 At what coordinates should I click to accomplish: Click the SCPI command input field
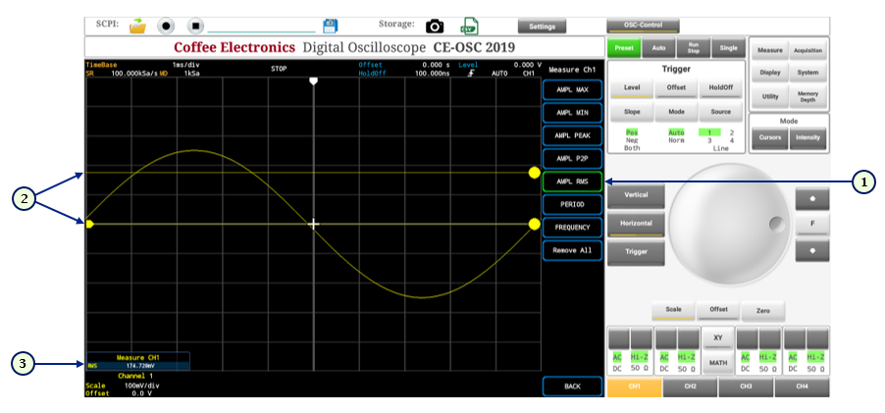click(x=262, y=26)
